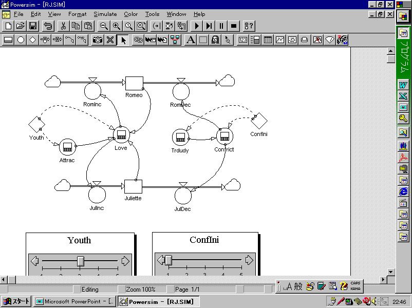Image resolution: width=412 pixels, height=308 pixels.
Task: Click the Powersim [RJ.SIM] taskbar button
Action: click(159, 301)
